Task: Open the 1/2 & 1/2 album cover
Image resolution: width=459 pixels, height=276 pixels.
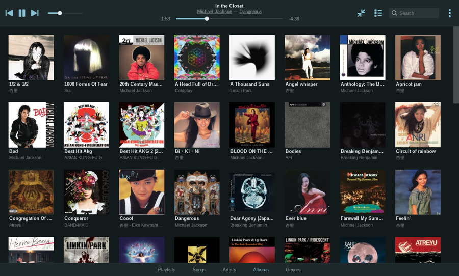Action: (31, 58)
